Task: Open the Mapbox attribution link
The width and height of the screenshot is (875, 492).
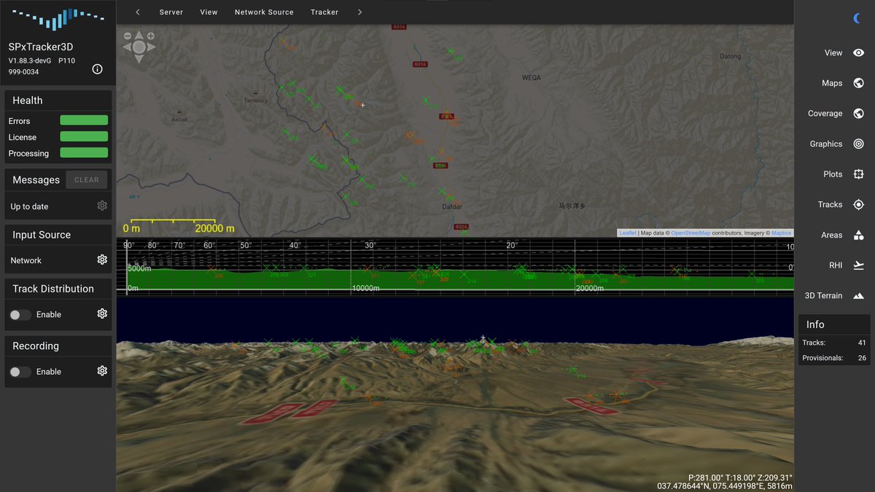Action: [782, 233]
